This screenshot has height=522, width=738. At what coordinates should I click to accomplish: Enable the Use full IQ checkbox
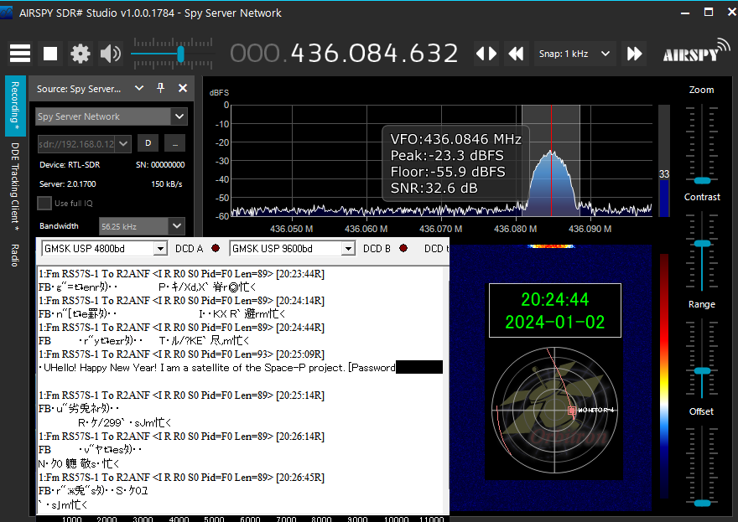pyautogui.click(x=44, y=203)
